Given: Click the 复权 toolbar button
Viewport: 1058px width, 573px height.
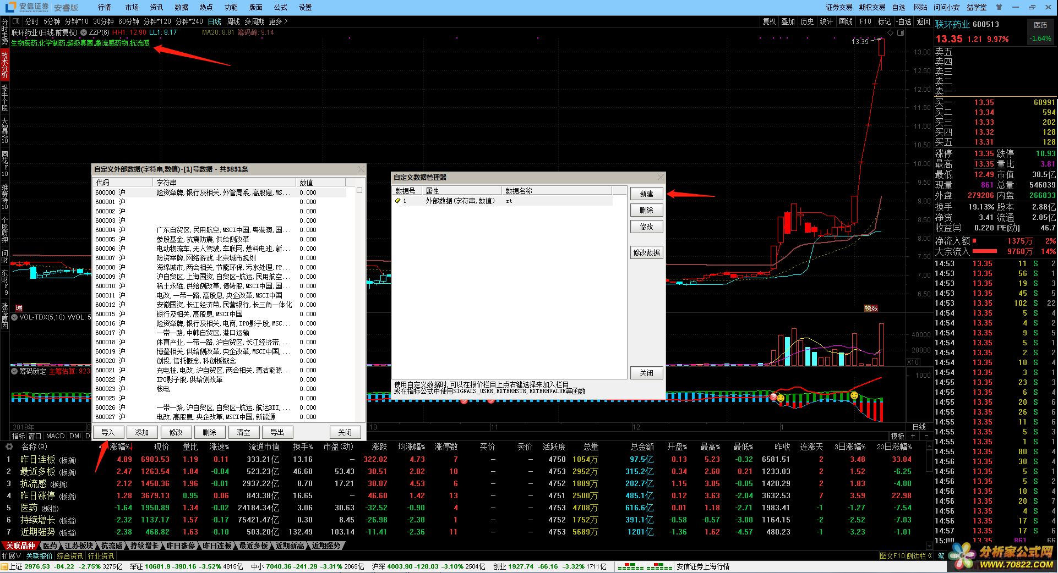Looking at the screenshot, I should click(769, 21).
